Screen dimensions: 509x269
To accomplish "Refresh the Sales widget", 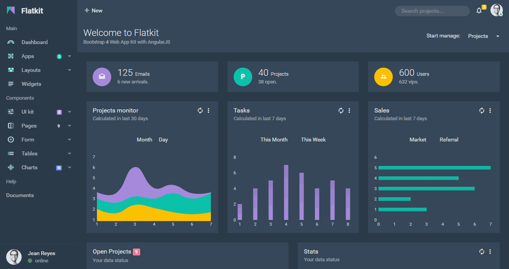I will pyautogui.click(x=482, y=111).
